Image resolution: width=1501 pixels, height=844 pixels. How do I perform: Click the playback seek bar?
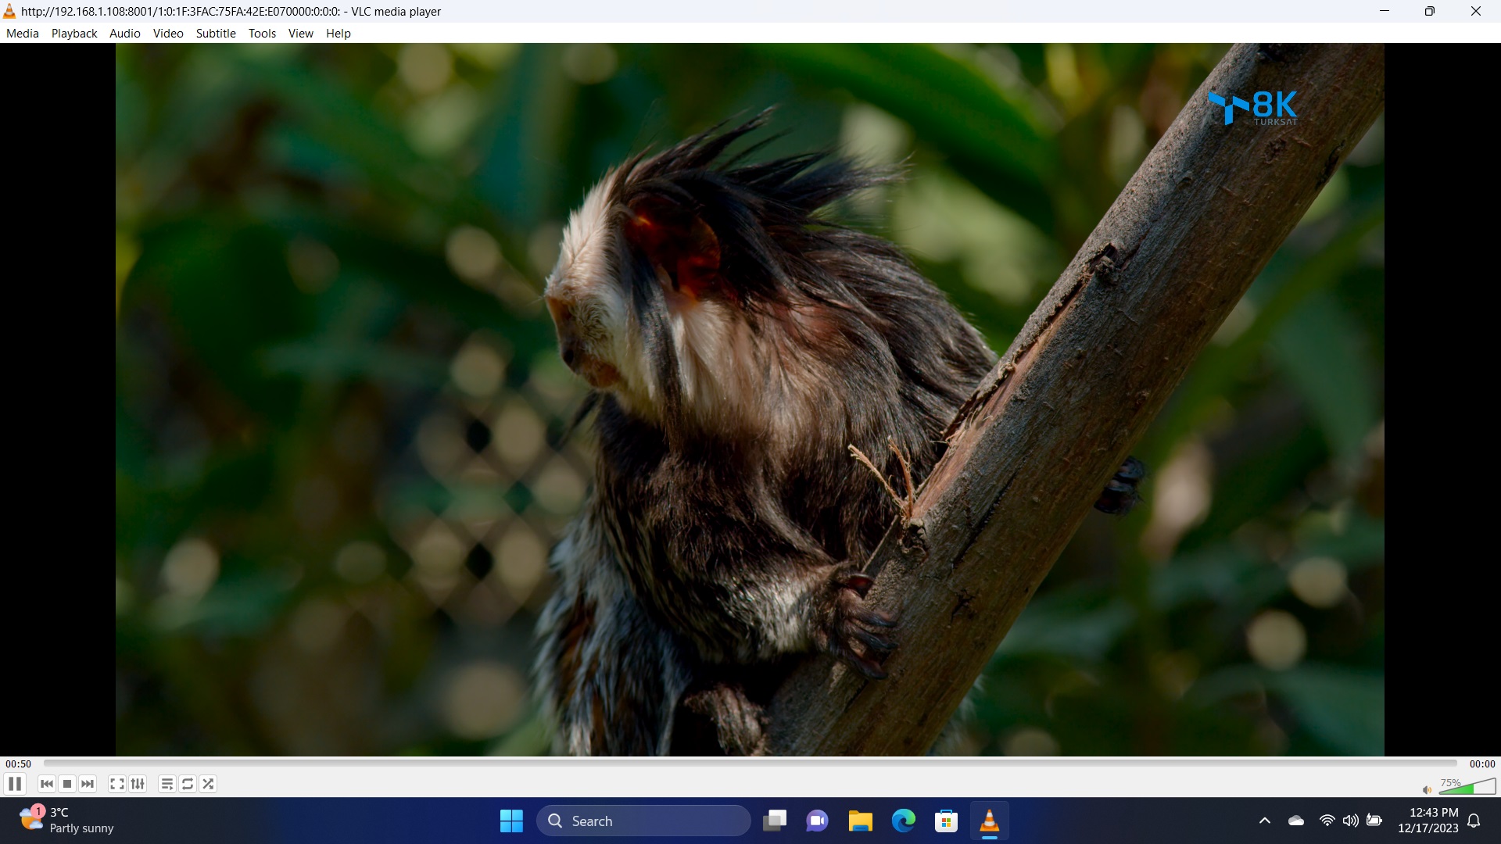750,763
